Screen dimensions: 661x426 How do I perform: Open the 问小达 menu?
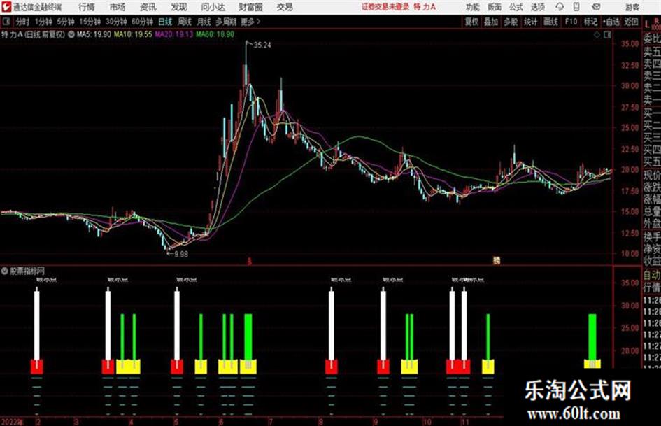coord(213,7)
